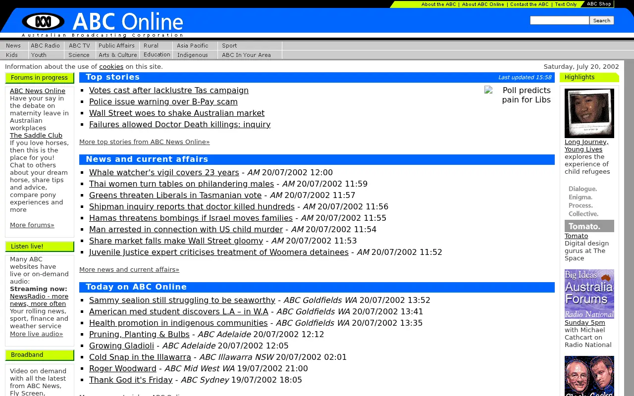Image resolution: width=634 pixels, height=396 pixels.
Task: Open Thank God it's Friday link
Action: (131, 380)
